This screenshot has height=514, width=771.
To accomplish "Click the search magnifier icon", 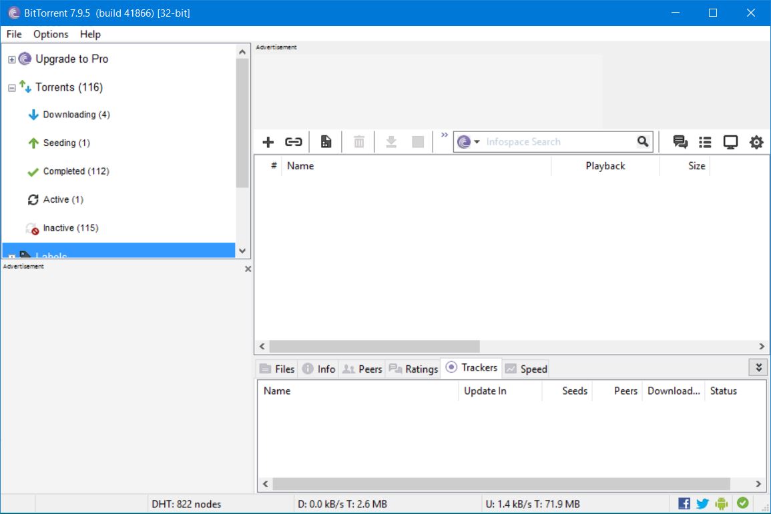I will tap(643, 141).
